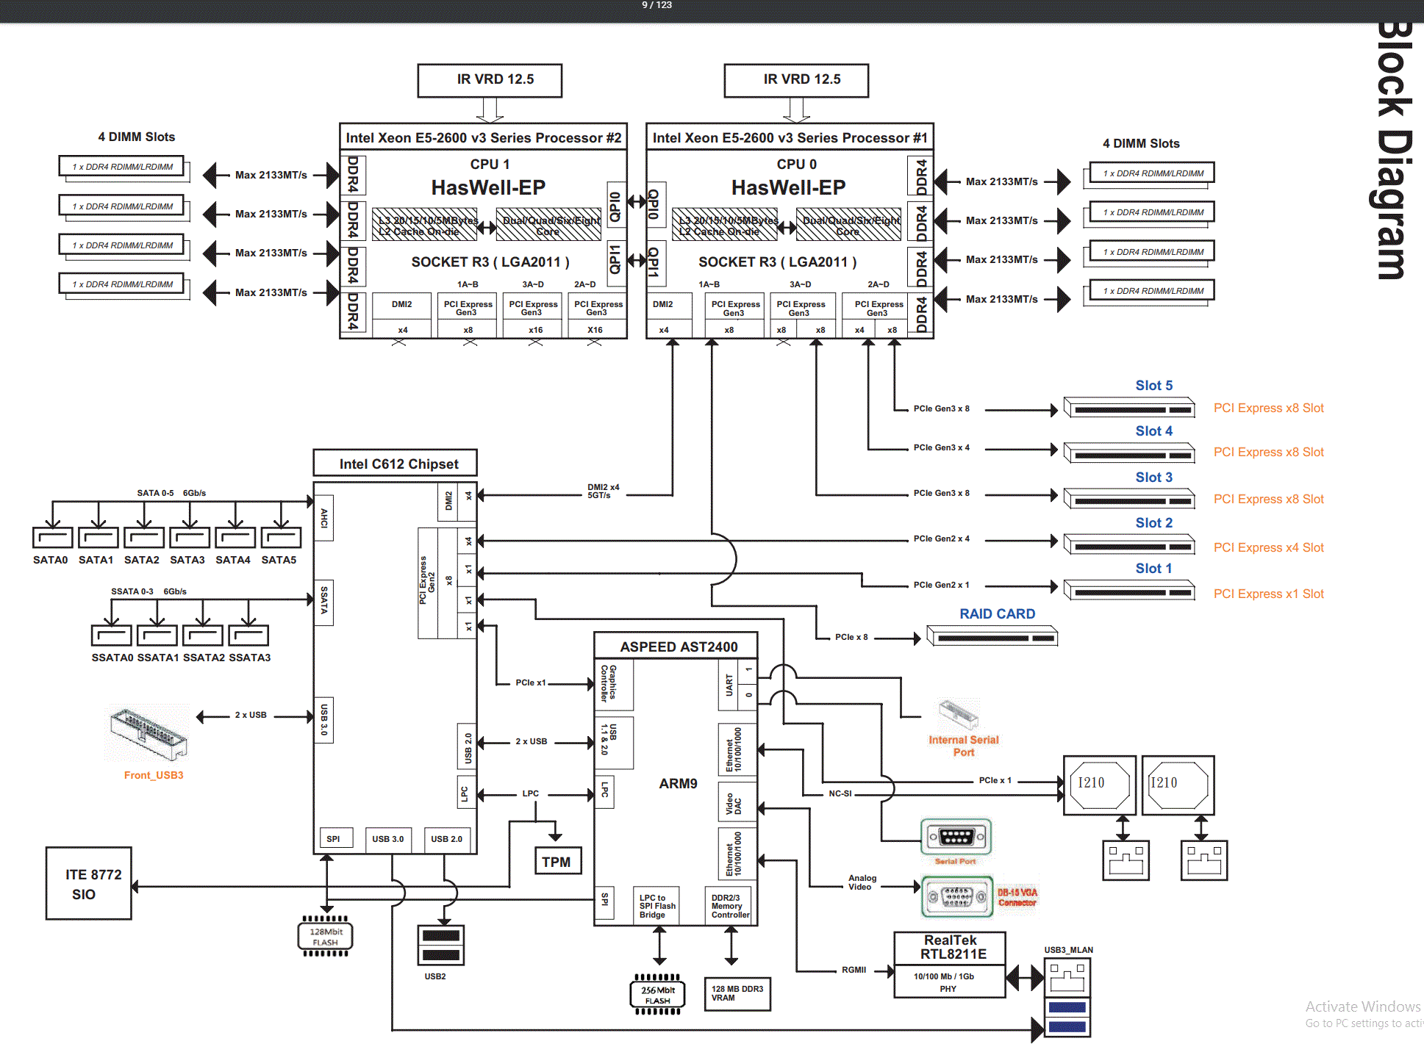Click the Activate Windows notice
Viewport: 1424px width, 1055px height.
point(1364,1014)
